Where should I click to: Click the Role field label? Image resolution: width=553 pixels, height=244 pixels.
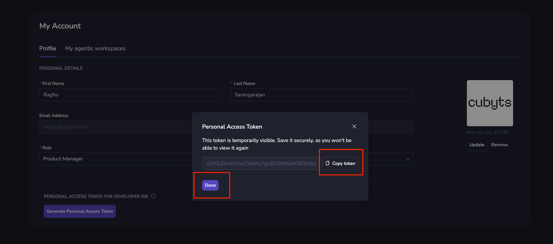47,148
